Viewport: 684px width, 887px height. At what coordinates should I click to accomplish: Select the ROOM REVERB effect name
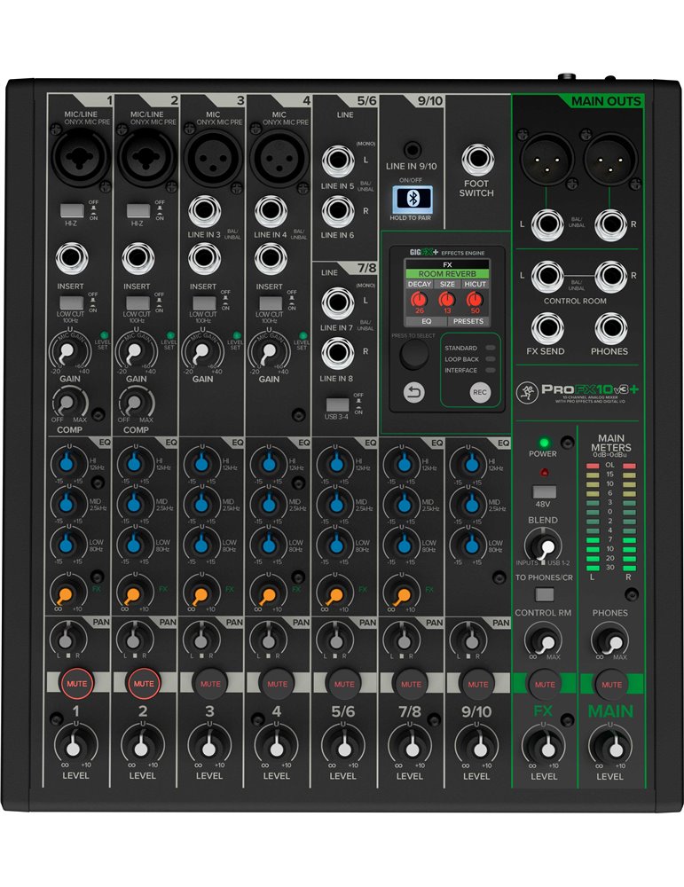[x=447, y=274]
